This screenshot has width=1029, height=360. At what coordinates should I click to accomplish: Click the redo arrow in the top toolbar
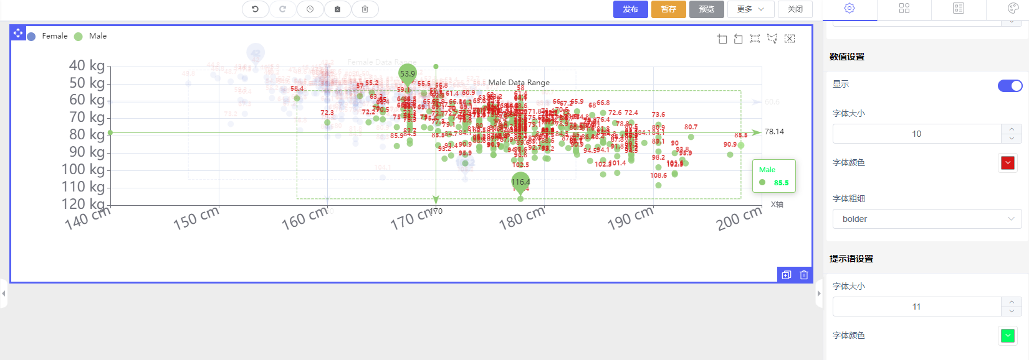pos(282,9)
